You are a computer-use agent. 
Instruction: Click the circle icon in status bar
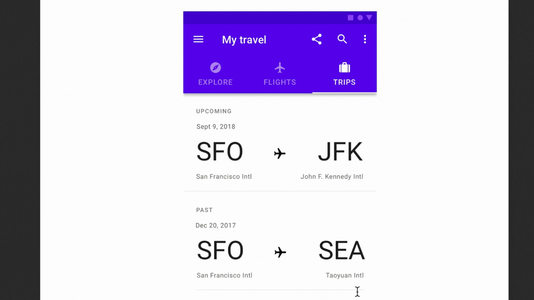(x=360, y=18)
